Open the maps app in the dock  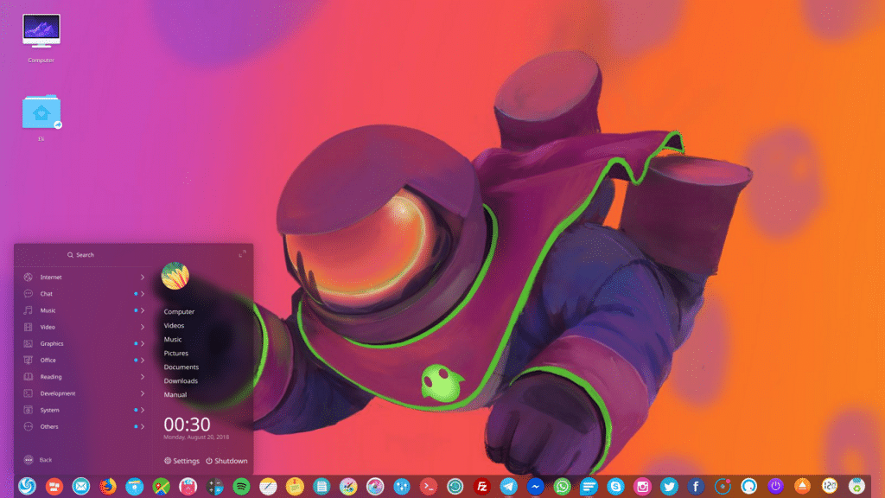click(x=162, y=486)
